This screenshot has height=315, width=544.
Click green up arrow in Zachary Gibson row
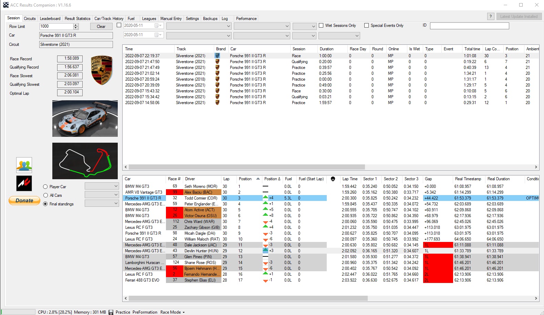265,227
